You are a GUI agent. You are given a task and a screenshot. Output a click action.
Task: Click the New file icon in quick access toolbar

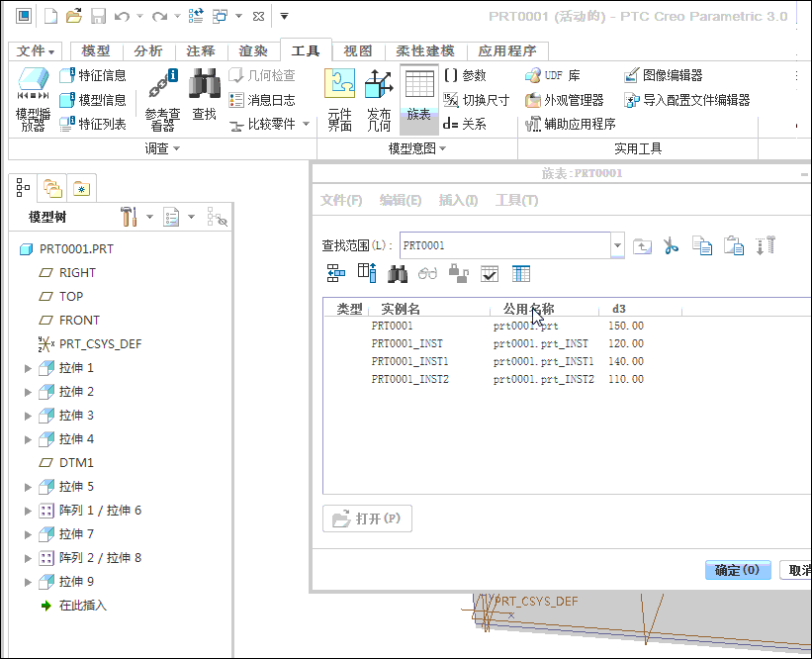[50, 16]
